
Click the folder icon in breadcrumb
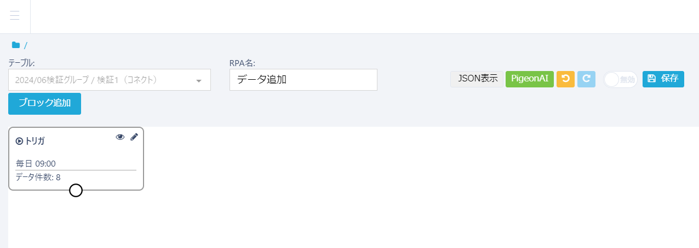pyautogui.click(x=16, y=45)
